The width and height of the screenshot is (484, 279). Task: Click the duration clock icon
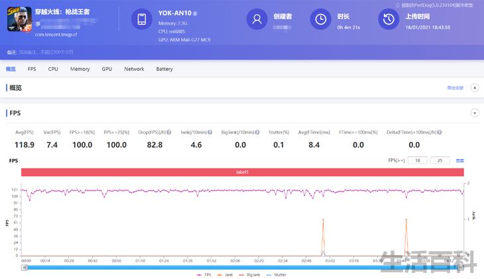(320, 19)
